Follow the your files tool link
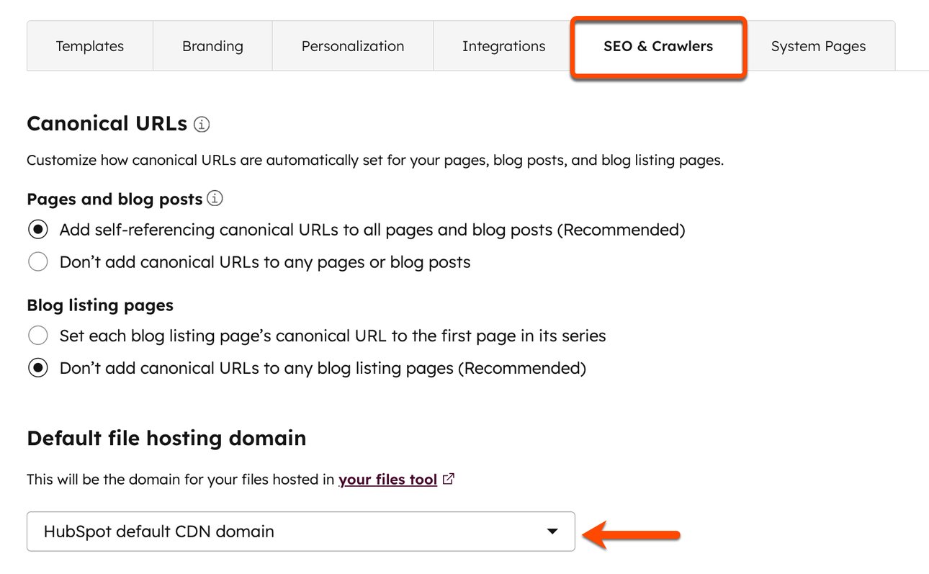The height and width of the screenshot is (574, 929). pos(387,479)
